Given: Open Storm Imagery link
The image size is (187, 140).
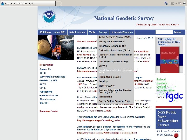Looking at the screenshot, I should [x=47, y=99].
